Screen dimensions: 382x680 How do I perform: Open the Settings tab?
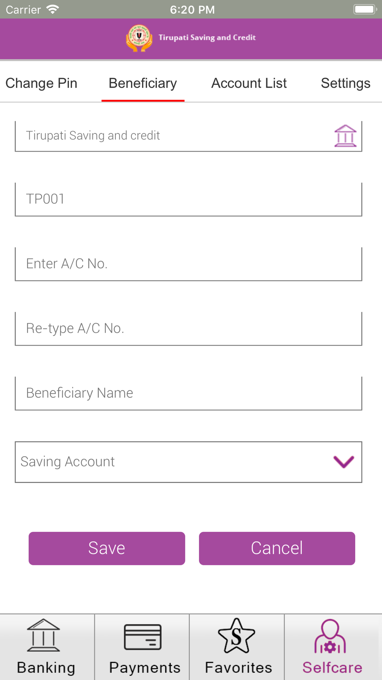(346, 83)
